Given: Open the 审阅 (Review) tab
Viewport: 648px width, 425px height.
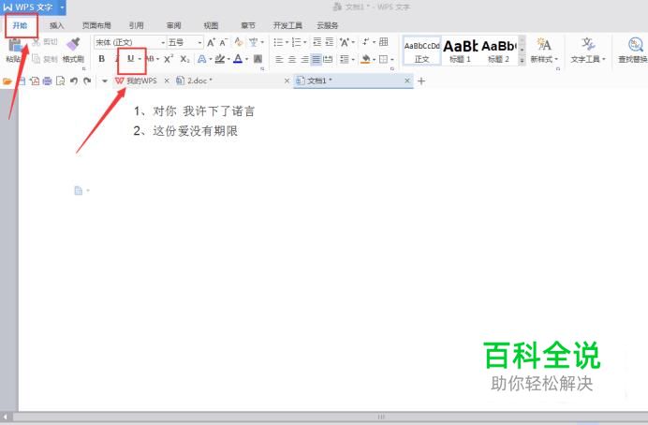Looking at the screenshot, I should tap(173, 25).
